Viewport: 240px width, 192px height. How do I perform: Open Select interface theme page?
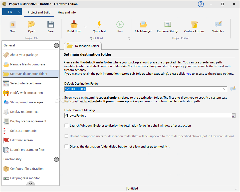coord(31,83)
